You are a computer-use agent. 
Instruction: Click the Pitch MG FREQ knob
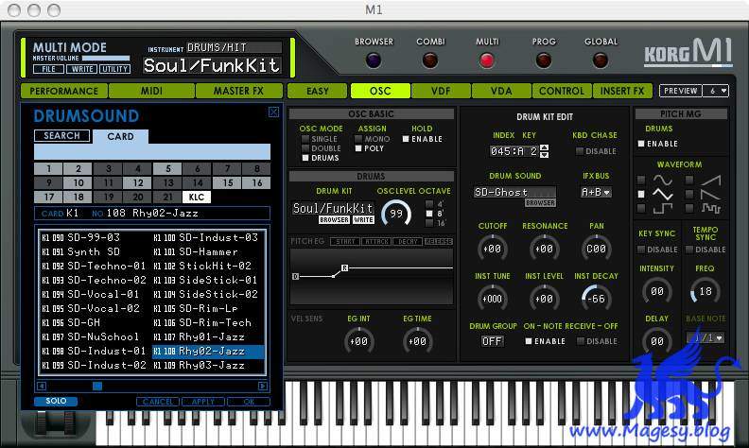pos(705,291)
